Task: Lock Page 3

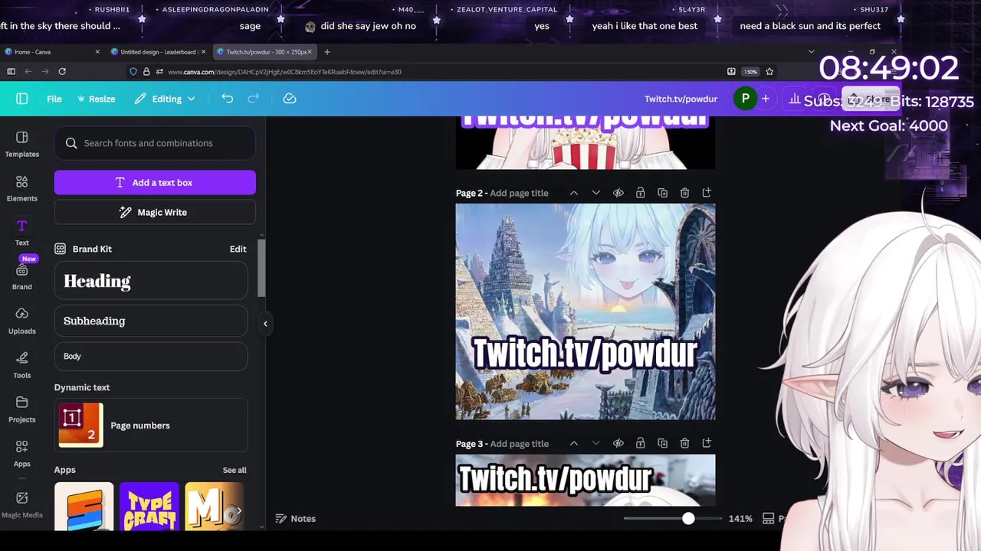Action: [640, 443]
